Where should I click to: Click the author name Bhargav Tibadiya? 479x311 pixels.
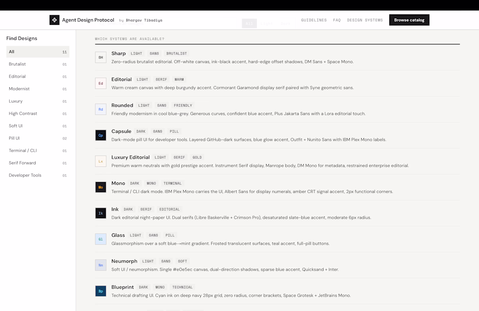[144, 20]
